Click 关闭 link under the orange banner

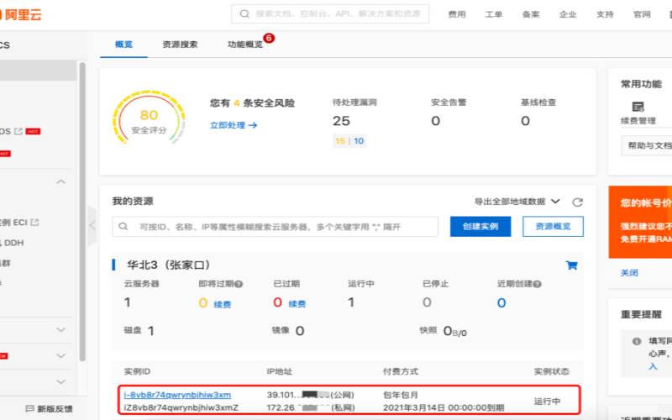tap(629, 272)
